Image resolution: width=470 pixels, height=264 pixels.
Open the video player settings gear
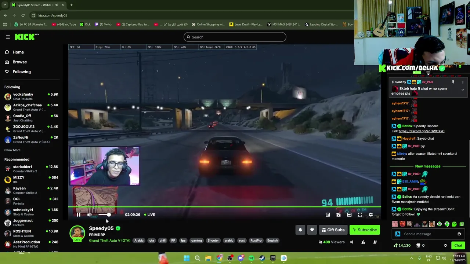371,215
